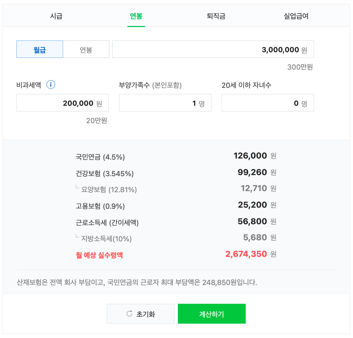
Task: Click the 건강보험 (3.545%) row label
Action: pos(105,174)
